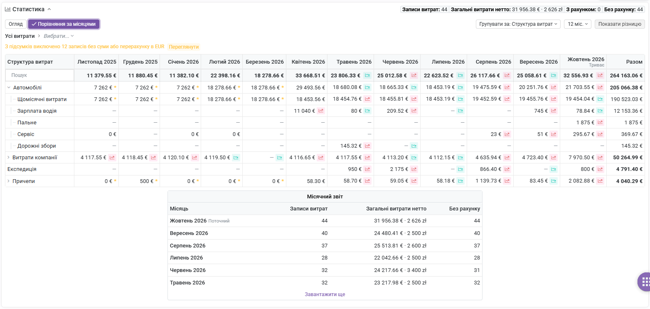This screenshot has height=309, width=650.
Task: Open the 12 міс. period dropdown
Action: point(577,24)
